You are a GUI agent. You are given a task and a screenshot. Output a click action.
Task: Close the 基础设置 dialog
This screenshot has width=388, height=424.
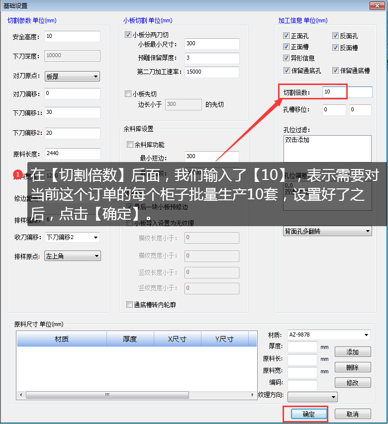[x=377, y=5]
